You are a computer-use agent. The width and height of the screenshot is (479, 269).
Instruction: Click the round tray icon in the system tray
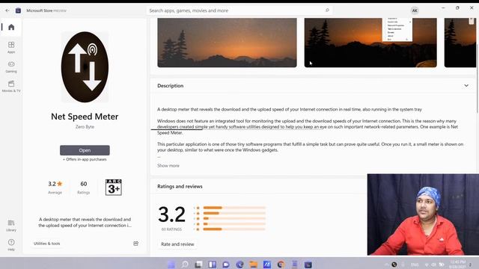394,265
